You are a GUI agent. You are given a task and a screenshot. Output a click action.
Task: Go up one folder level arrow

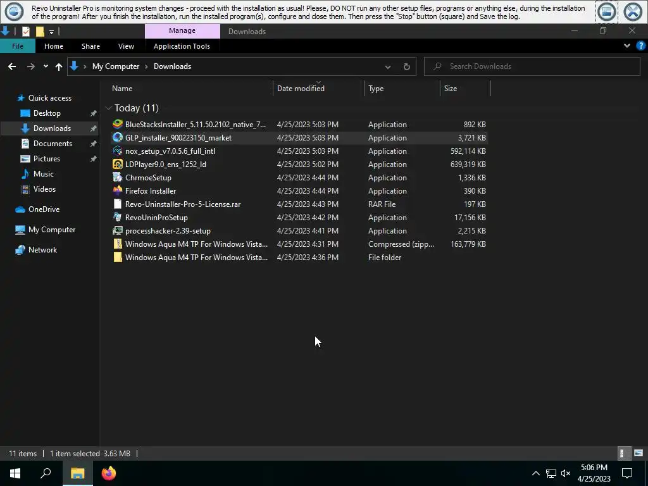(59, 66)
